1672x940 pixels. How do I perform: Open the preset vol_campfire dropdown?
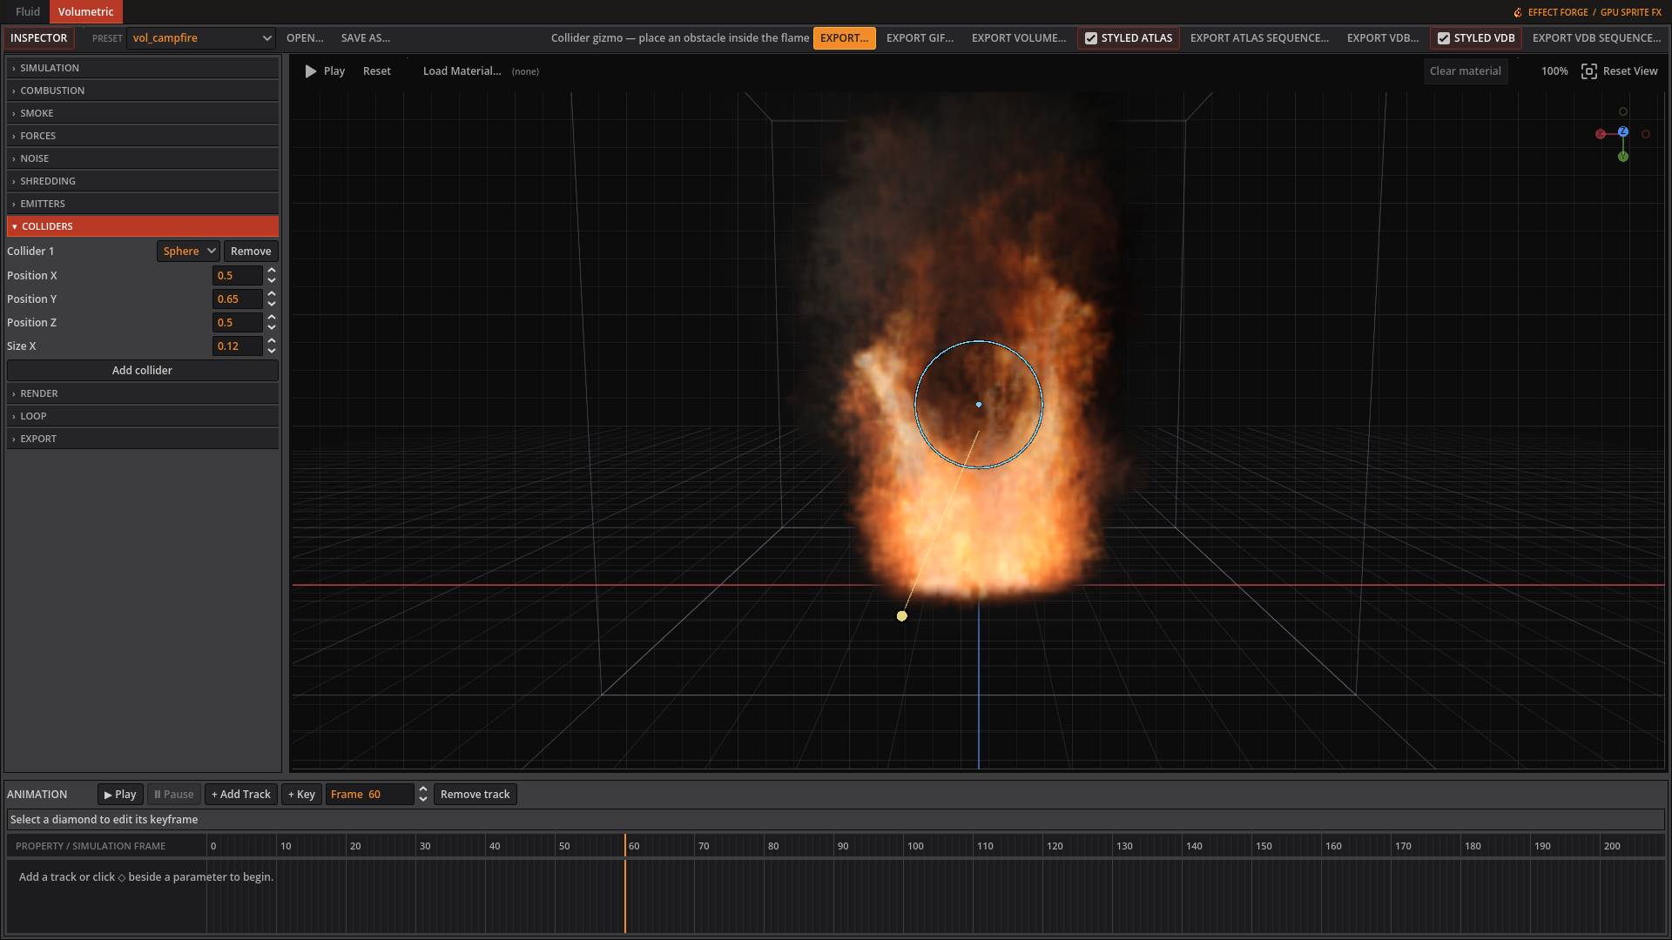(x=201, y=38)
